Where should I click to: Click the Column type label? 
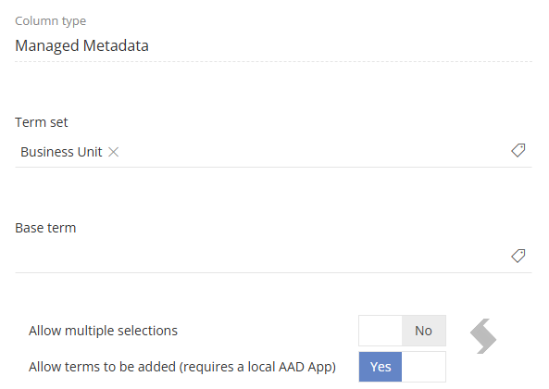point(50,21)
